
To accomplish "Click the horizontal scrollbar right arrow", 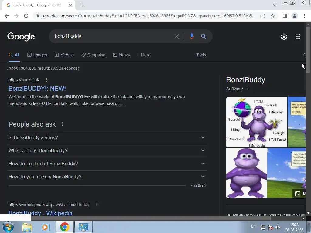I will click(x=303, y=218).
